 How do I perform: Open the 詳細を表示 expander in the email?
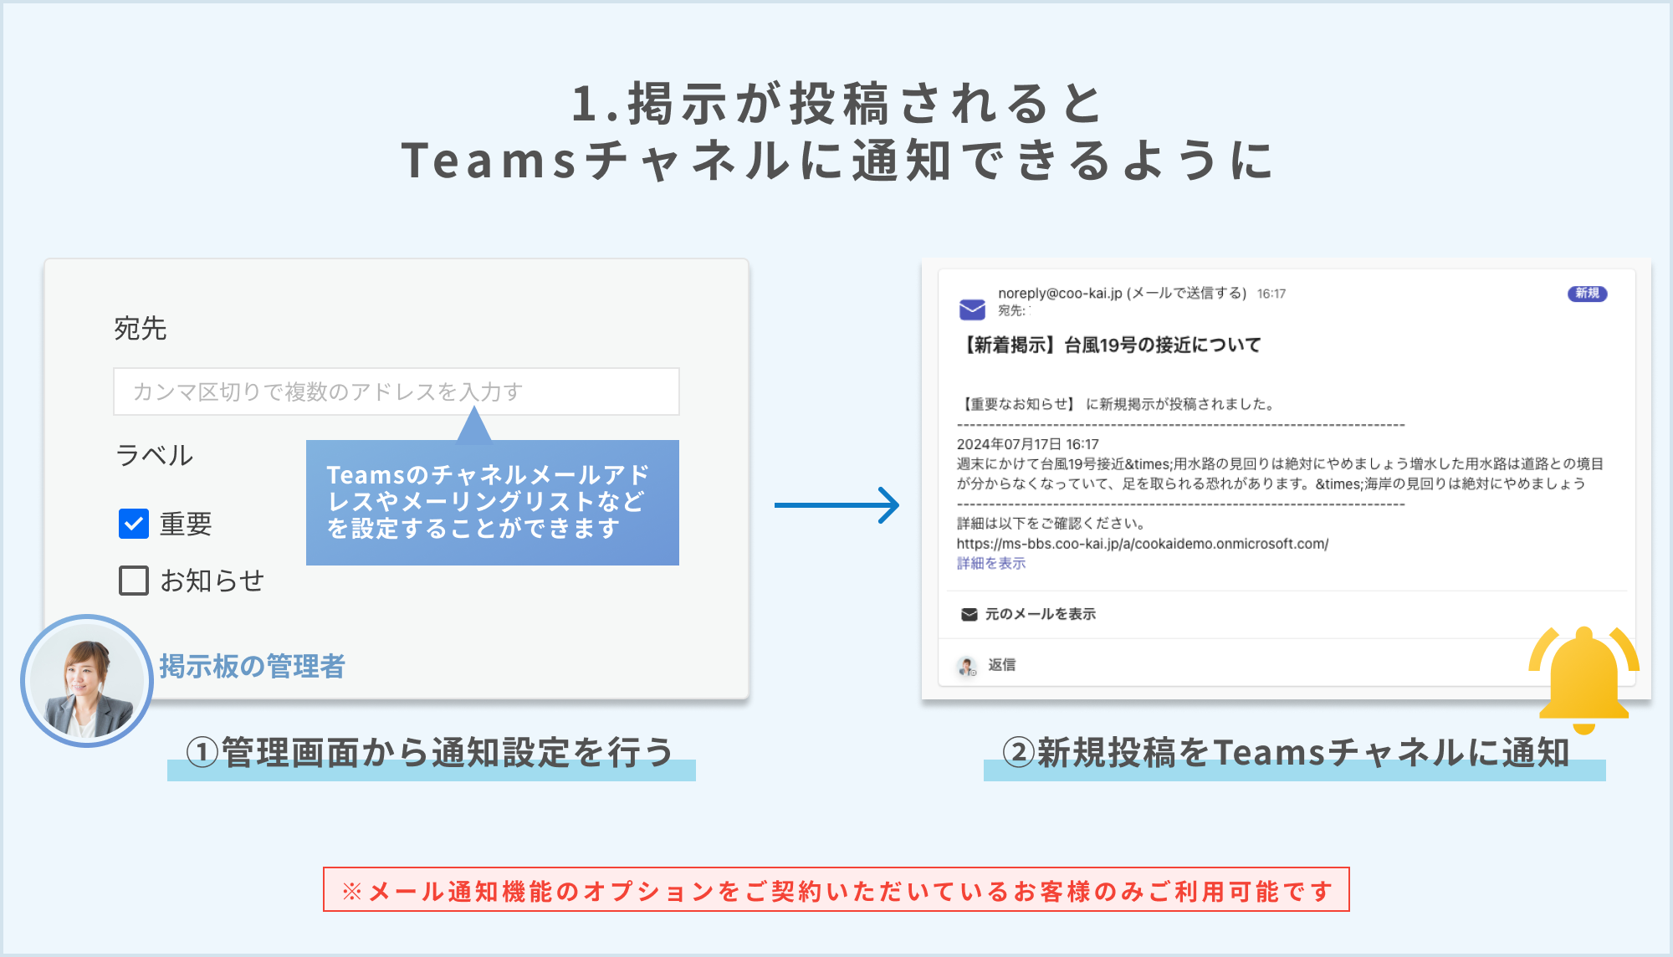[992, 564]
